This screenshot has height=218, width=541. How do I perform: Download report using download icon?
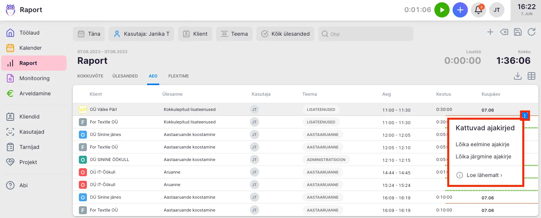[x=517, y=76]
